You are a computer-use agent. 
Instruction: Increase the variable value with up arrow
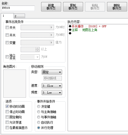pyautogui.click(x=37, y=48)
